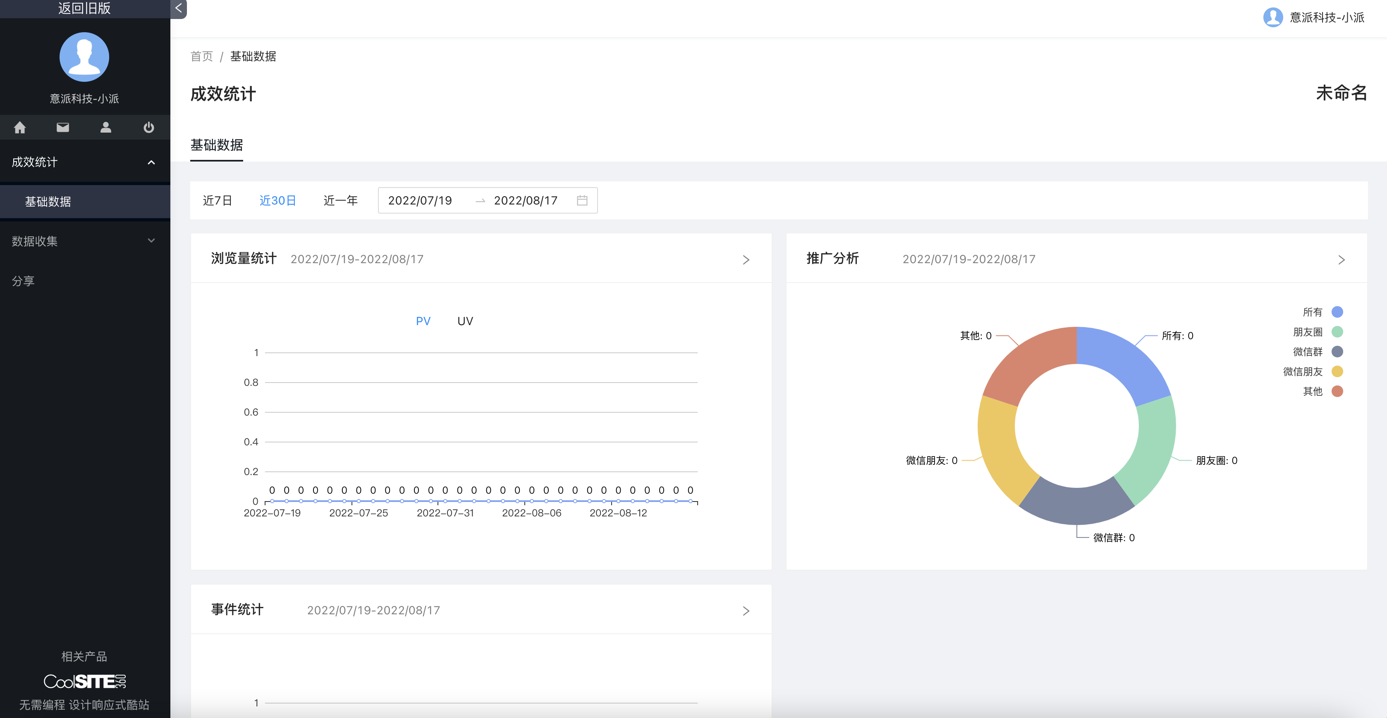Viewport: 1387px width, 718px height.
Task: Click 首页 breadcrumb link
Action: point(201,57)
